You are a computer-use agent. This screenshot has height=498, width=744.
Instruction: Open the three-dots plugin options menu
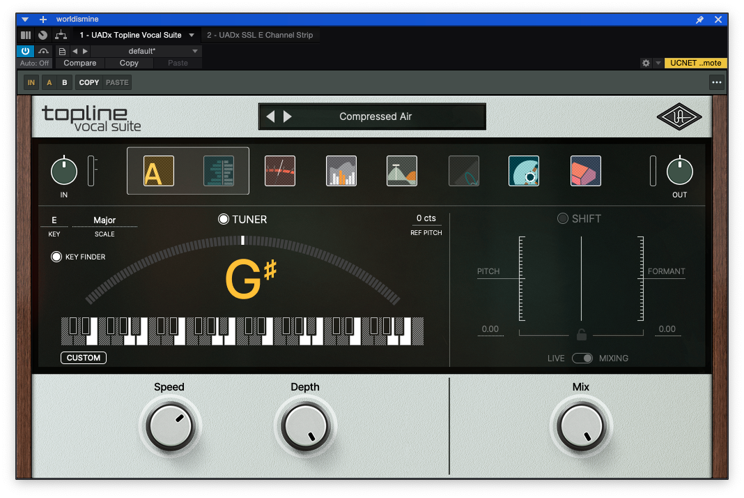click(716, 82)
